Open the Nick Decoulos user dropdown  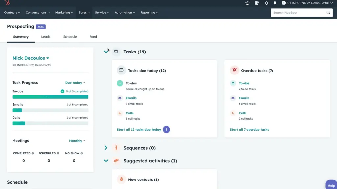(31, 58)
